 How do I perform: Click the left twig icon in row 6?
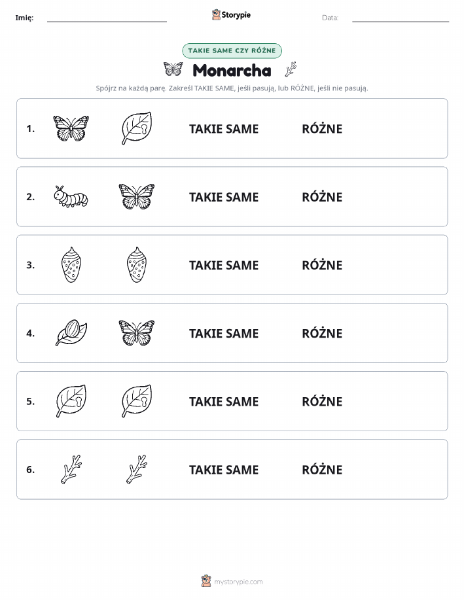coord(71,469)
